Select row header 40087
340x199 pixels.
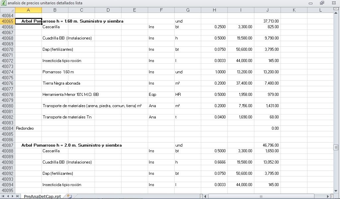(8, 145)
